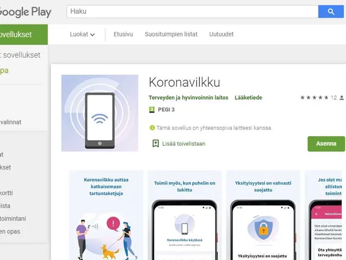Open screenshot 'Koronavilkku auttaa katkaisemaan tartuntaketjuja'
The width and height of the screenshot is (346, 260).
point(106,215)
